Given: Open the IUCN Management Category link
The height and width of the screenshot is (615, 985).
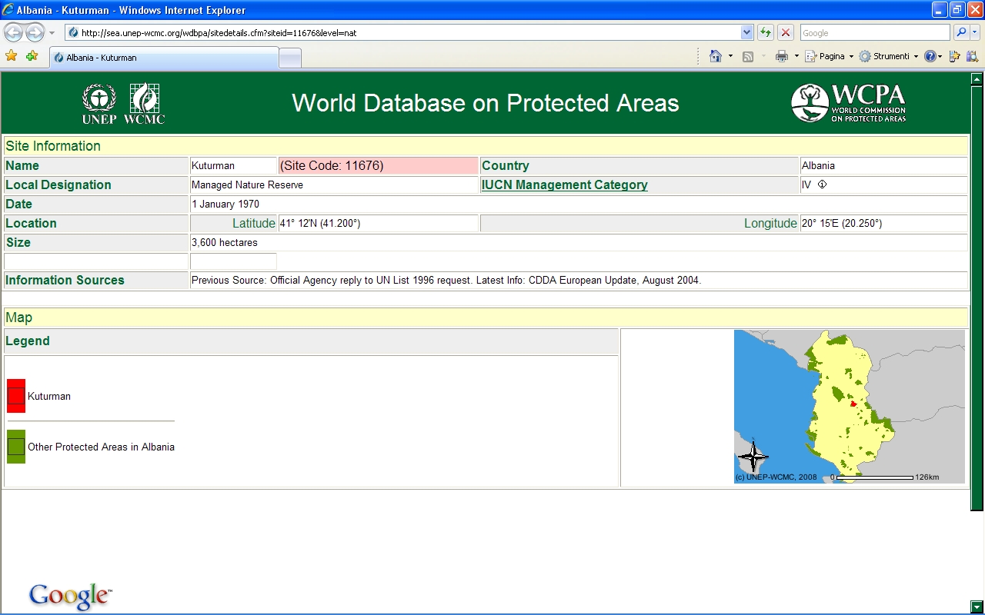Looking at the screenshot, I should [x=564, y=184].
